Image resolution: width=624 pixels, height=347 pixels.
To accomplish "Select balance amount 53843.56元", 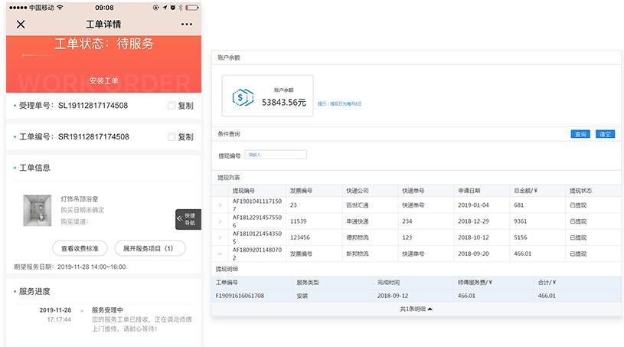I will (284, 103).
